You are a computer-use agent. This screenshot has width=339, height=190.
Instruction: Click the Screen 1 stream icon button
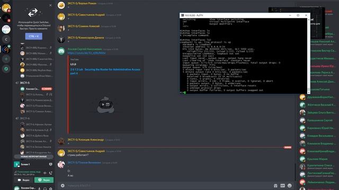point(51,164)
